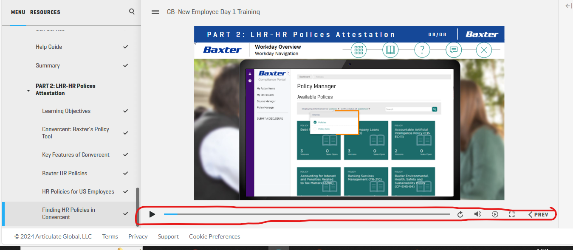Collapse PART 2: LHR-HR Polices Attestation section
Viewport: 573px width, 250px height.
point(28,91)
